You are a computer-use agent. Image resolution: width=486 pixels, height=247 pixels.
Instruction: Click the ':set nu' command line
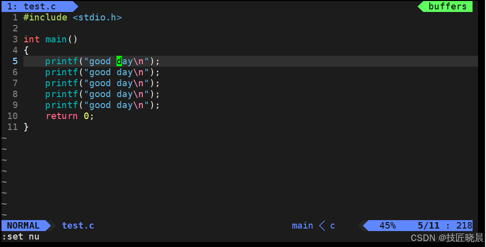(x=21, y=237)
